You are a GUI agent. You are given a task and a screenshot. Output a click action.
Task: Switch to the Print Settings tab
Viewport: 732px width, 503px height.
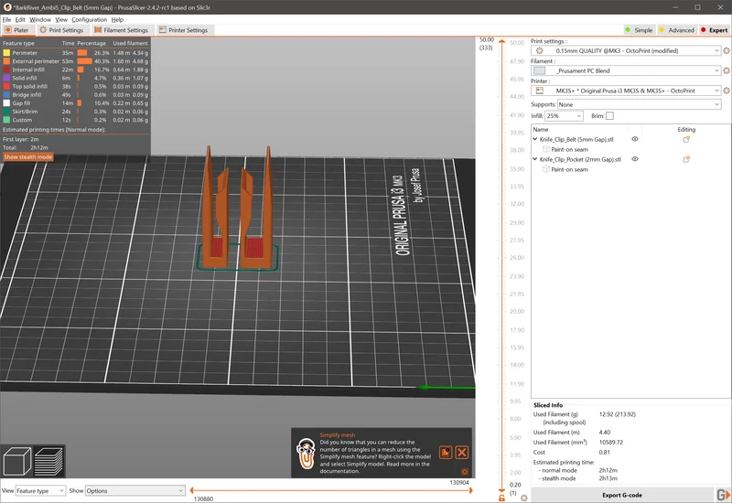(x=61, y=30)
